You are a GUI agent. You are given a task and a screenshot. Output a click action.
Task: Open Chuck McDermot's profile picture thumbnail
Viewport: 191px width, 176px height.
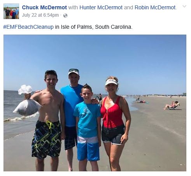(11, 11)
